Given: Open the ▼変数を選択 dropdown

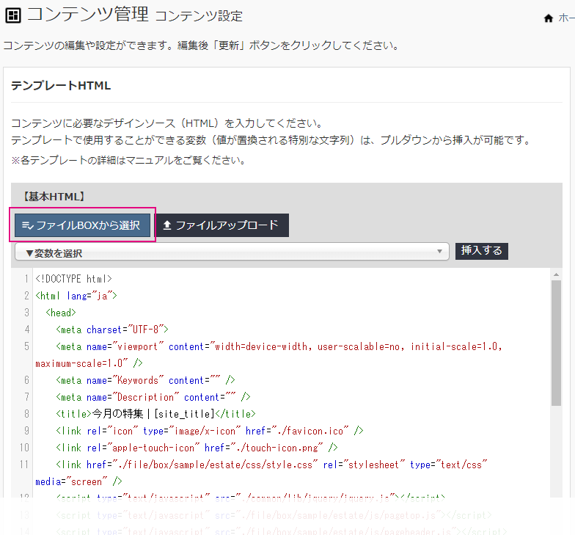Looking at the screenshot, I should coord(232,252).
